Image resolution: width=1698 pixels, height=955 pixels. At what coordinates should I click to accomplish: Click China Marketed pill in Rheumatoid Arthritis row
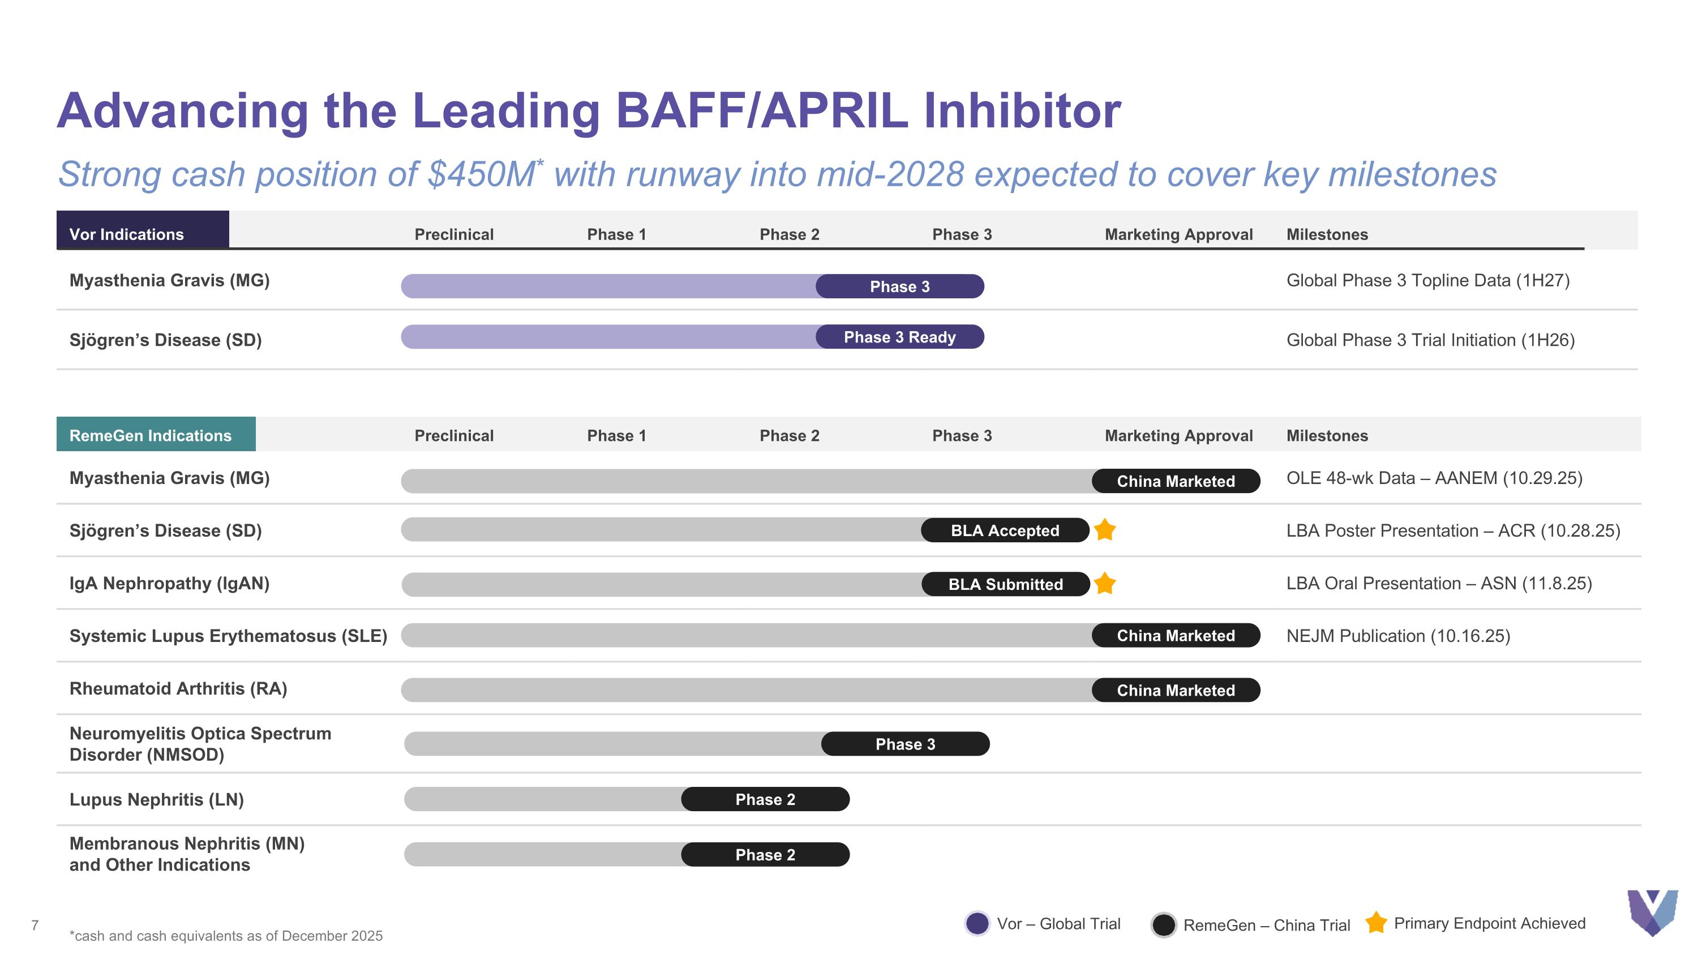1175,690
